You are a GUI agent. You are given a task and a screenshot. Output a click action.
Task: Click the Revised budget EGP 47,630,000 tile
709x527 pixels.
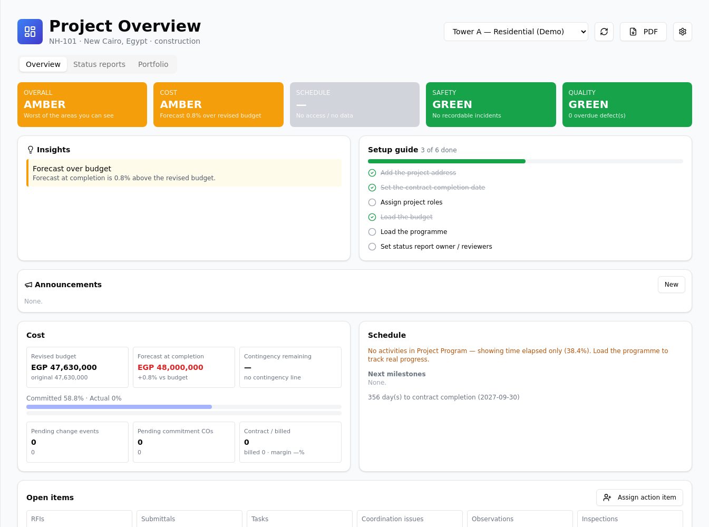coord(77,367)
